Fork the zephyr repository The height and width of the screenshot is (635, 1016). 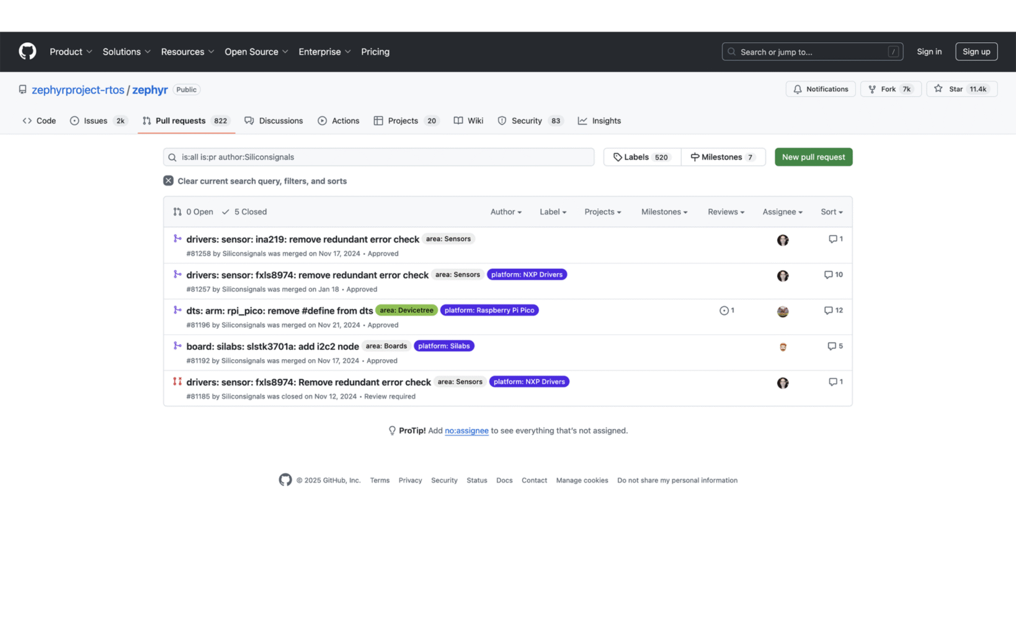coord(891,89)
